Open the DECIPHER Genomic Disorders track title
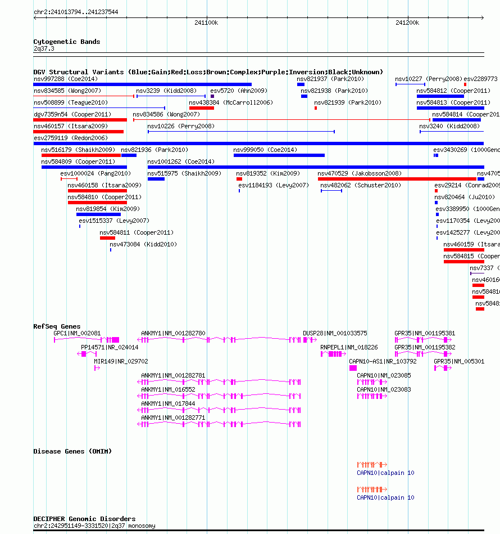Image resolution: width=500 pixels, height=534 pixels. tap(84, 519)
